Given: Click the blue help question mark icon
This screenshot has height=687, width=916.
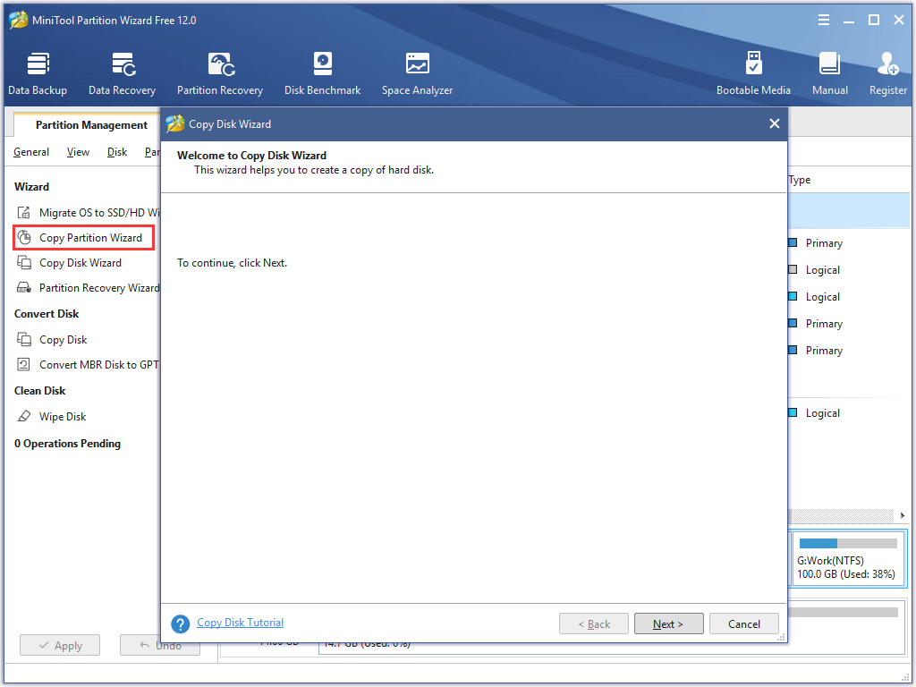Looking at the screenshot, I should 181,623.
